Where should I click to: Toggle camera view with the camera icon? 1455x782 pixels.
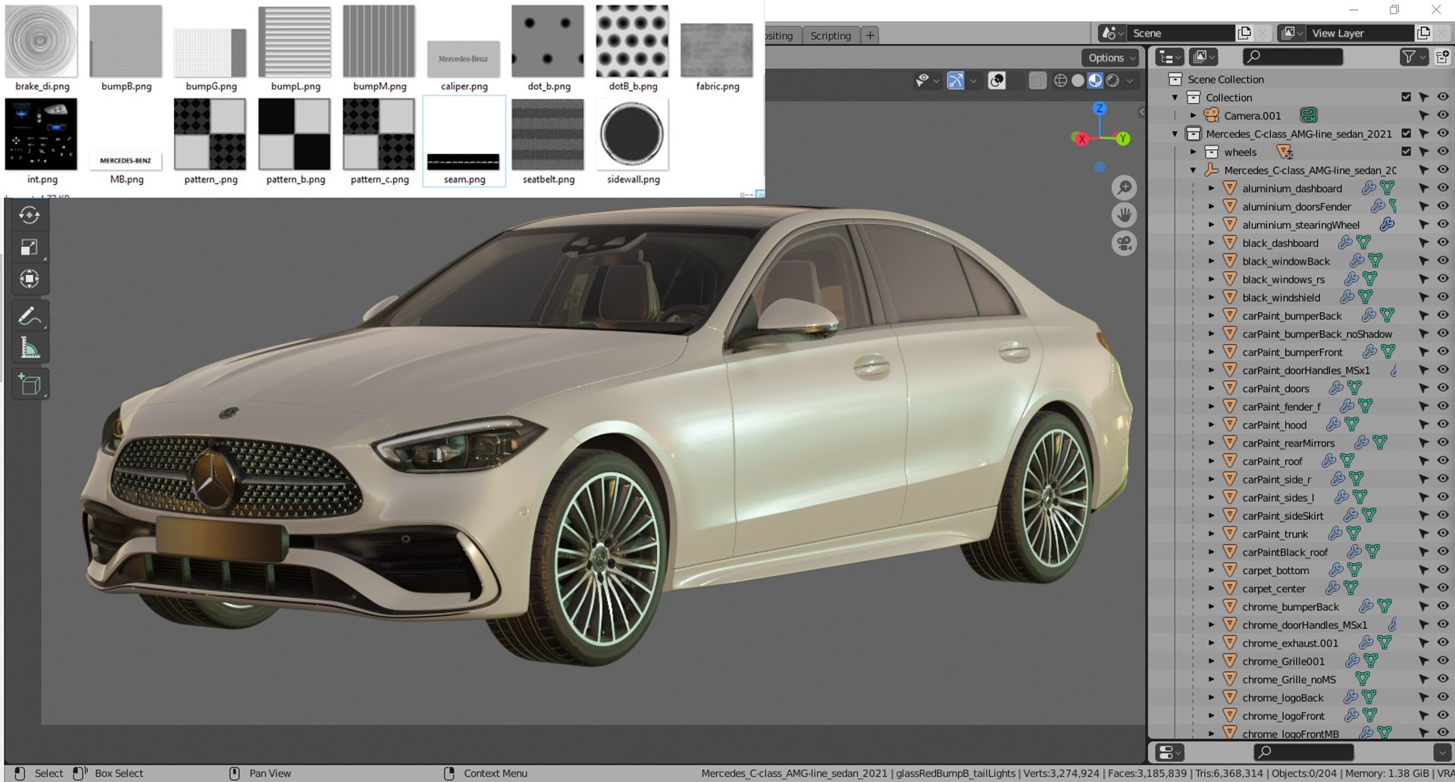1125,243
